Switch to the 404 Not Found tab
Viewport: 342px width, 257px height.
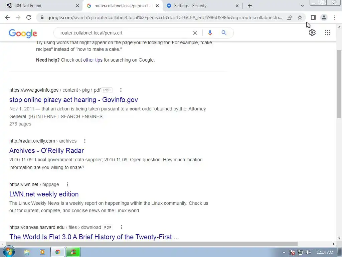click(41, 6)
